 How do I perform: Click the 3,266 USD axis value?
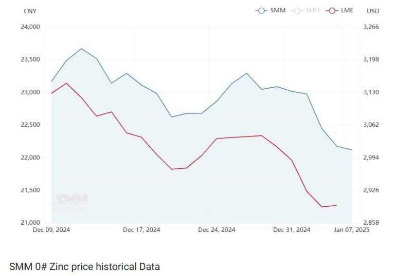(x=371, y=27)
